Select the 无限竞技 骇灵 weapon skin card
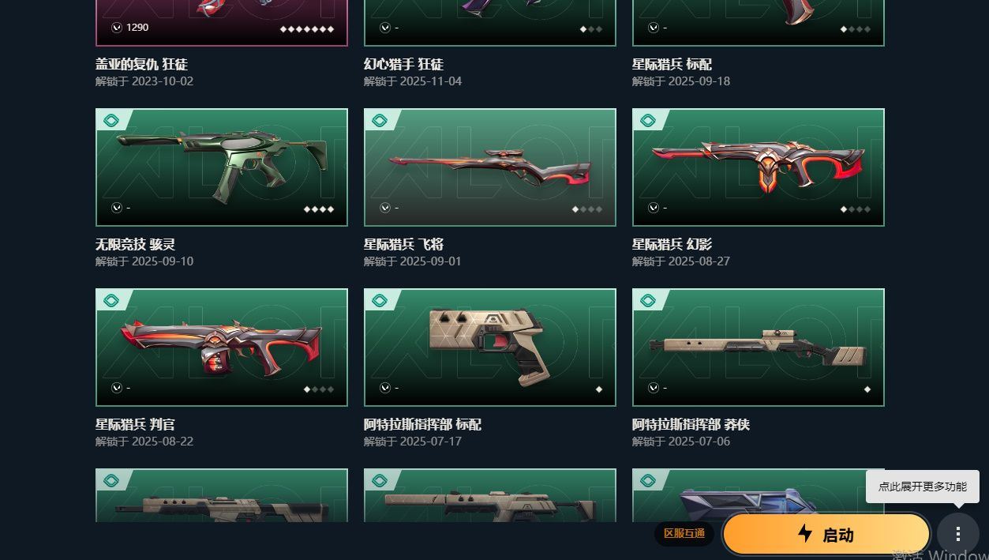This screenshot has width=989, height=560. click(x=222, y=167)
